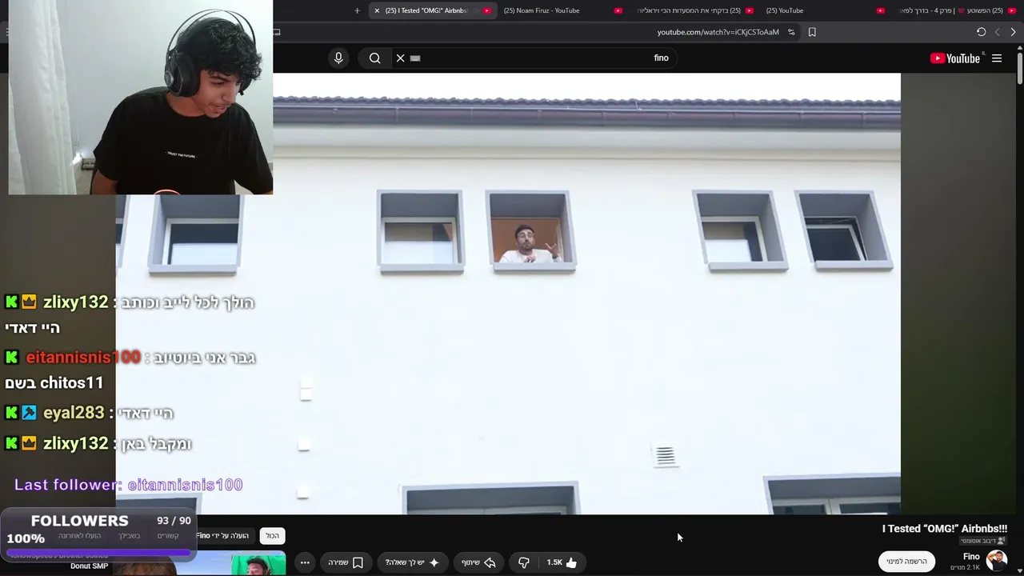This screenshot has width=1024, height=576.
Task: Click chat username 'eyal283'
Action: click(x=74, y=413)
